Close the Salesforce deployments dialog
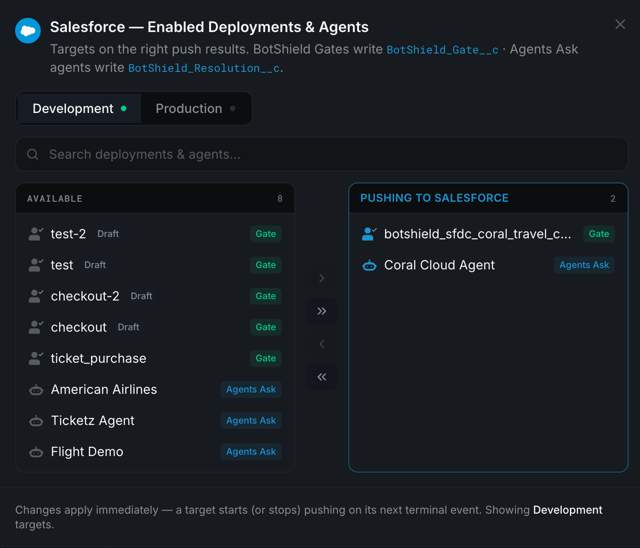 pyautogui.click(x=620, y=24)
